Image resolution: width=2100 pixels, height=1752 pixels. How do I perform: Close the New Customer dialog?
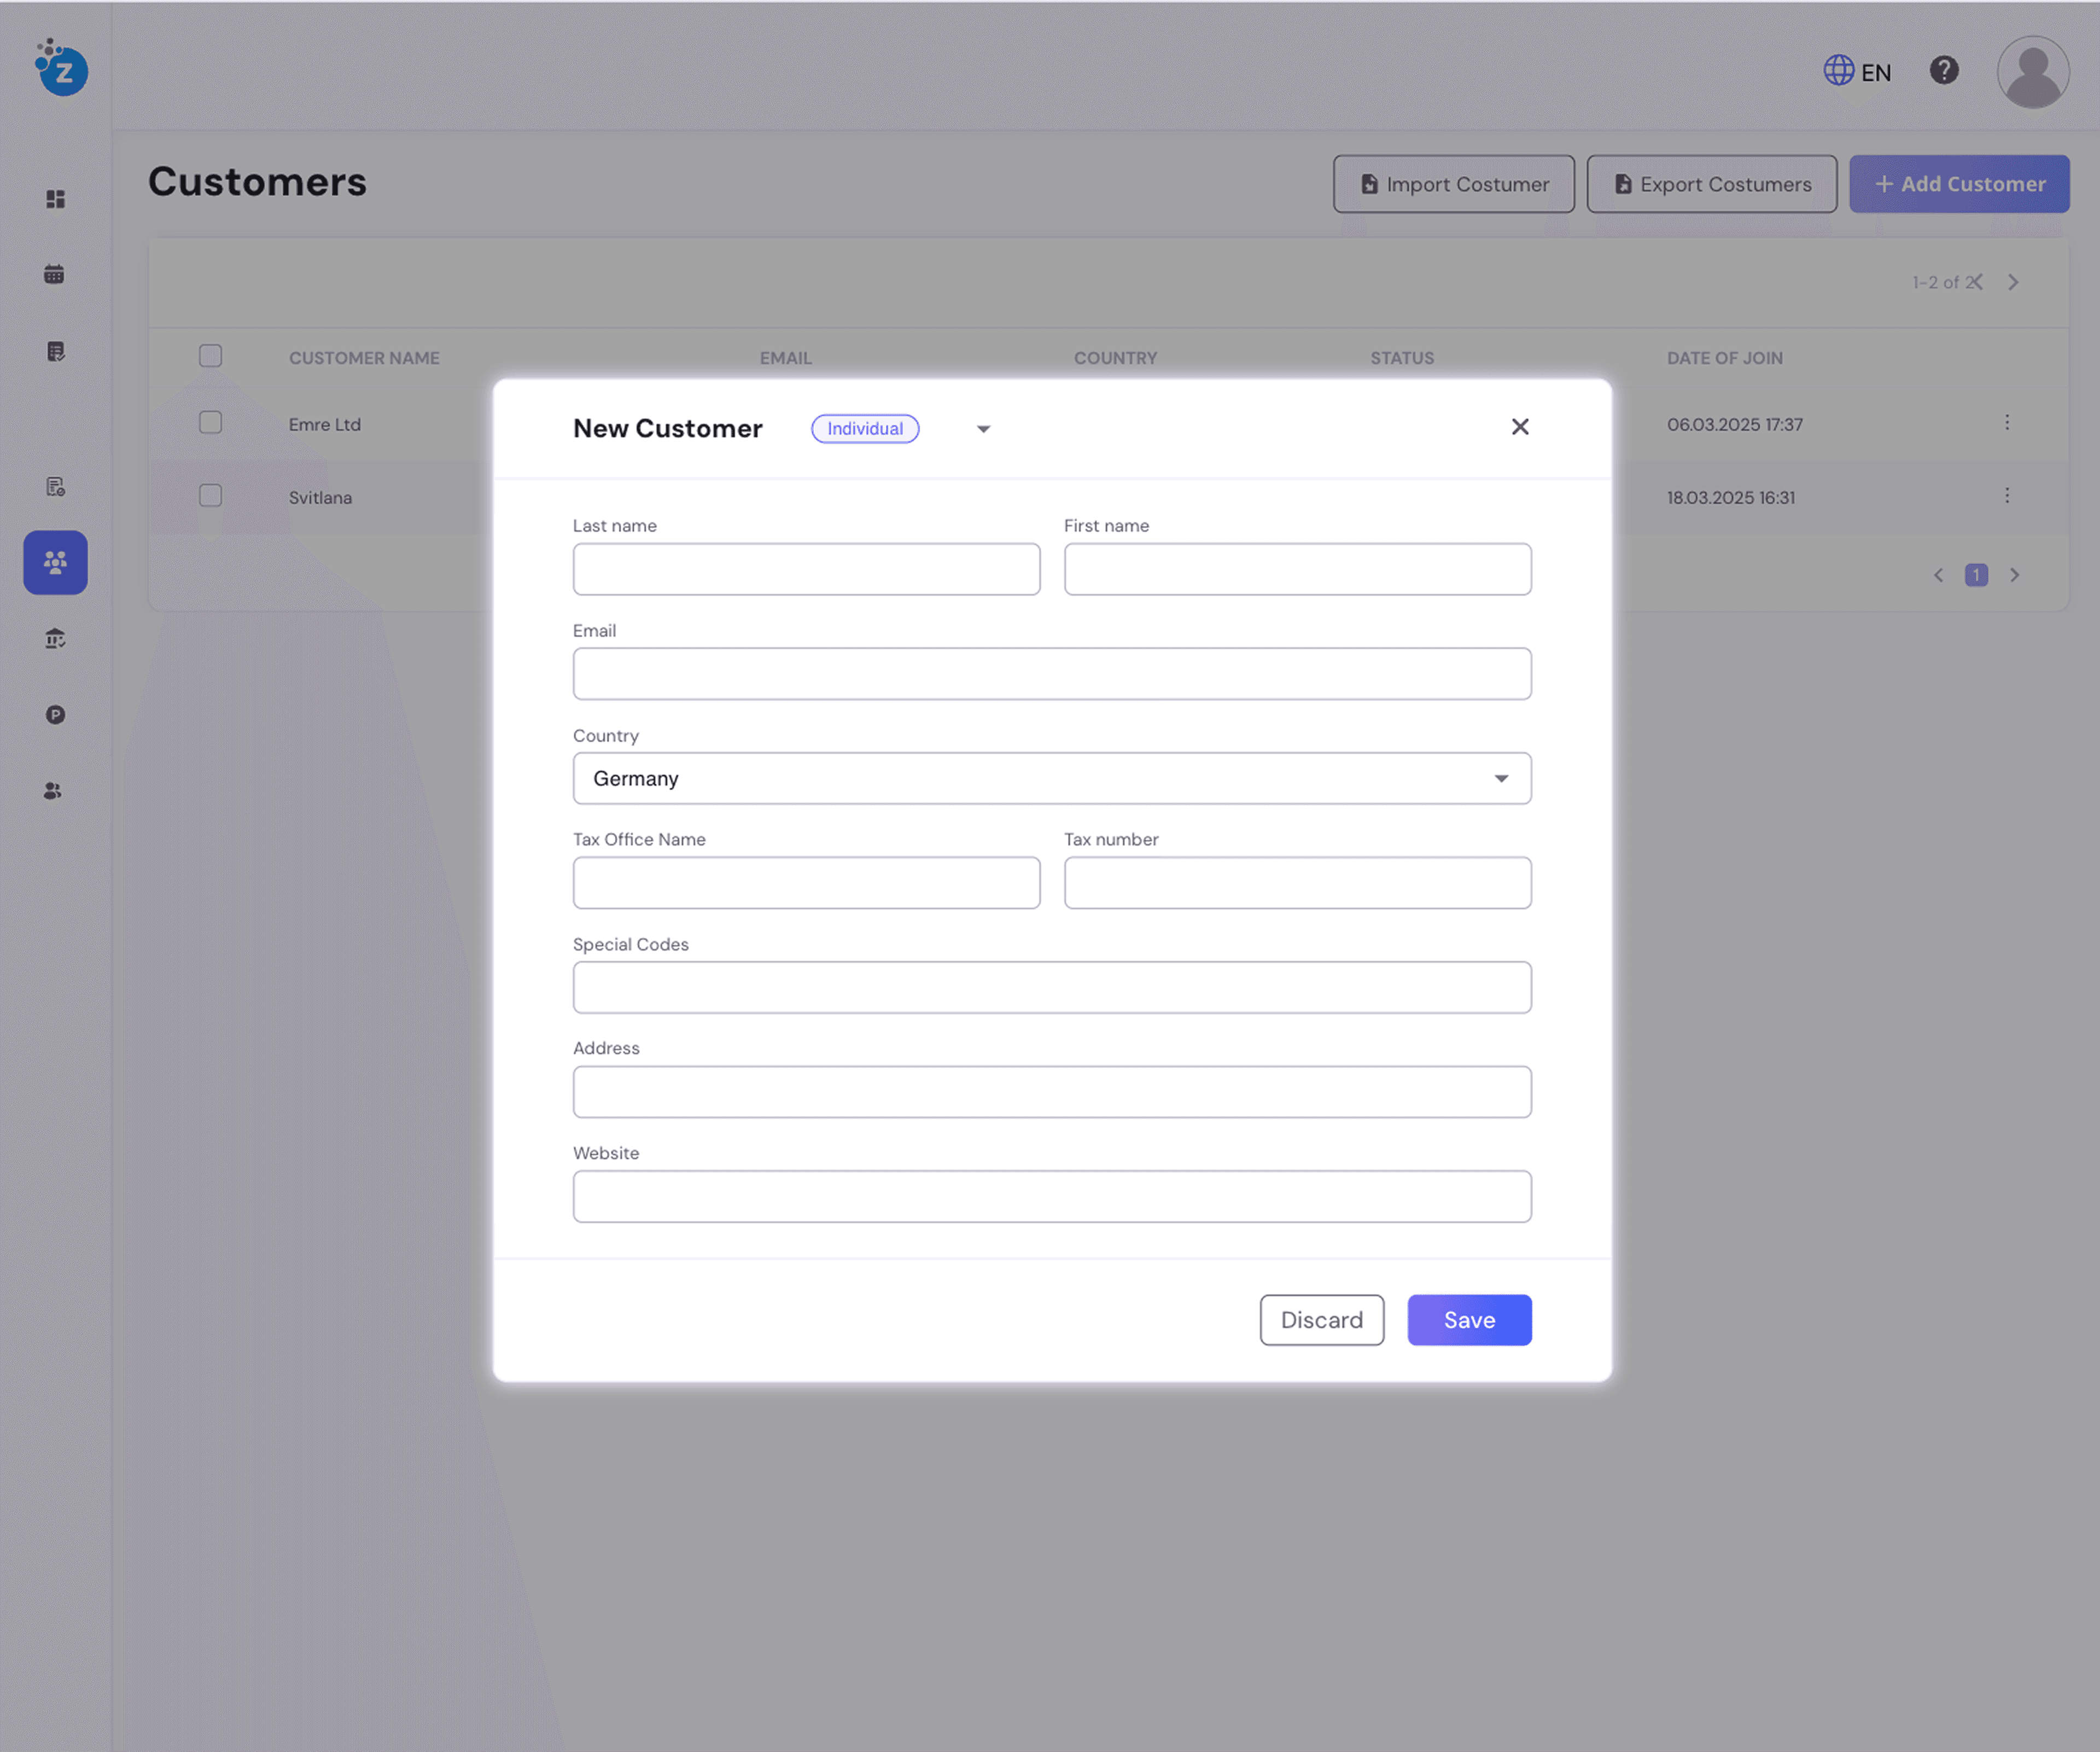1519,427
